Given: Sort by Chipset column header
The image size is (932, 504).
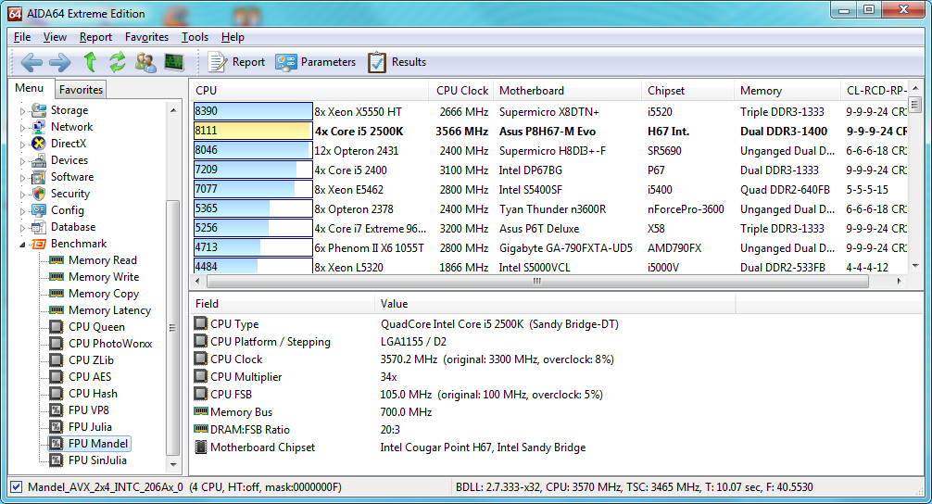Looking at the screenshot, I should pos(687,91).
